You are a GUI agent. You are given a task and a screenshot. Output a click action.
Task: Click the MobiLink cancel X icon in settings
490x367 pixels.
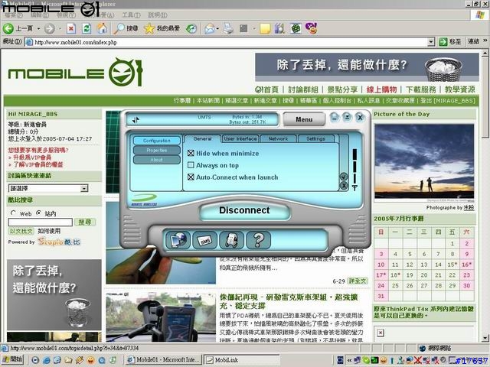(x=344, y=186)
